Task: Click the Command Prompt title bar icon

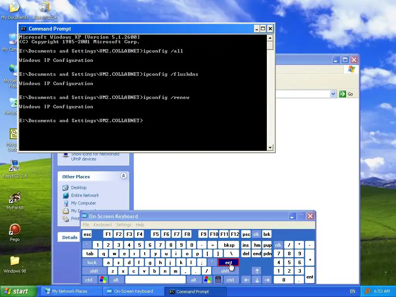Action: click(23, 29)
